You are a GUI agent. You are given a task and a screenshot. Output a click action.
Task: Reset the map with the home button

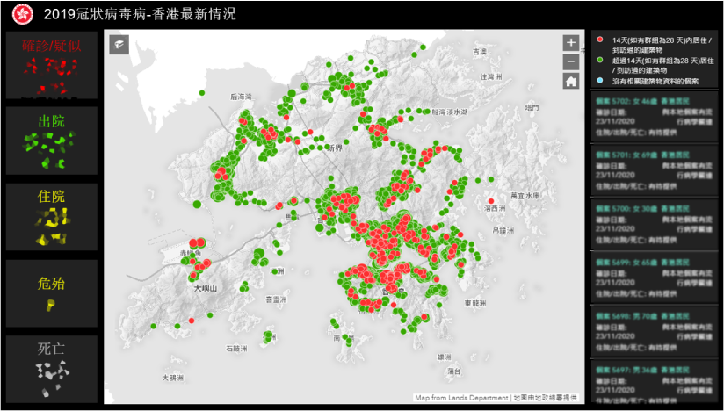[571, 81]
